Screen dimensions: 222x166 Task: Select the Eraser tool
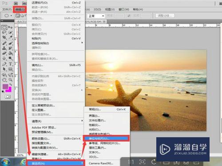[4, 53]
